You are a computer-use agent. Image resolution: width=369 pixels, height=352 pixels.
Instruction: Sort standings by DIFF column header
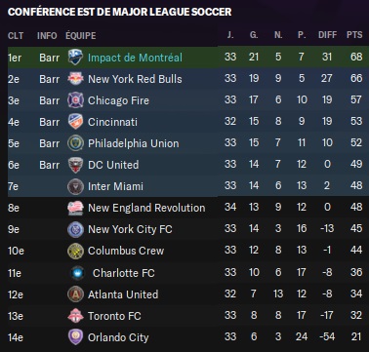pos(327,35)
